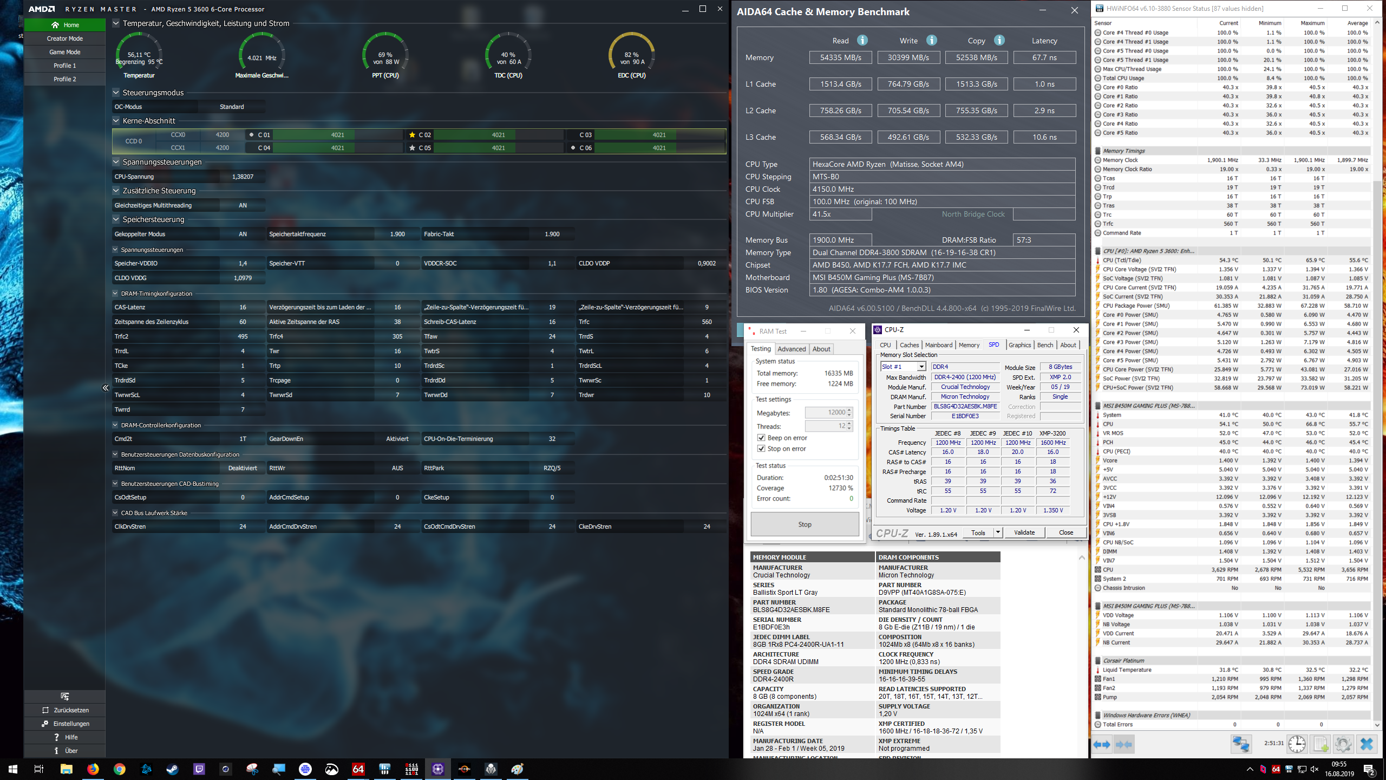Click the Validate button in CPU-Z
This screenshot has width=1386, height=780.
(1024, 532)
